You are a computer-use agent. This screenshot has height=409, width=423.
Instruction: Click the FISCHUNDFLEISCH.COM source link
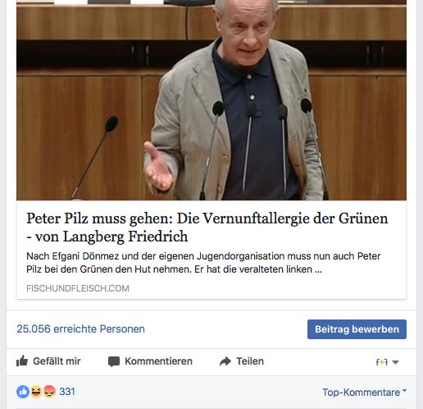pos(78,288)
